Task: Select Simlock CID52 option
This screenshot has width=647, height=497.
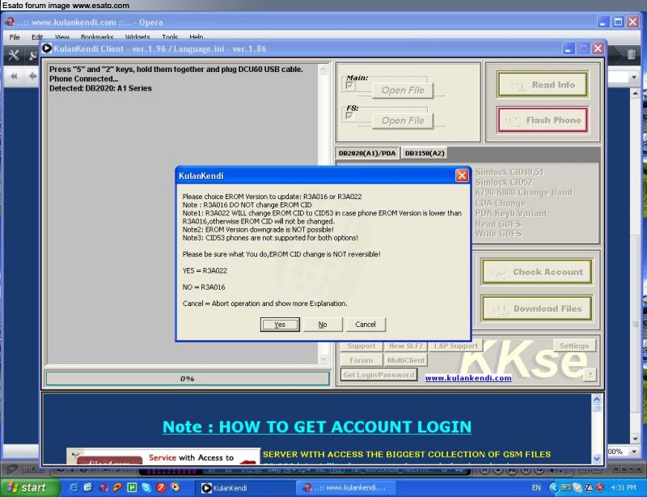Action: click(x=504, y=182)
